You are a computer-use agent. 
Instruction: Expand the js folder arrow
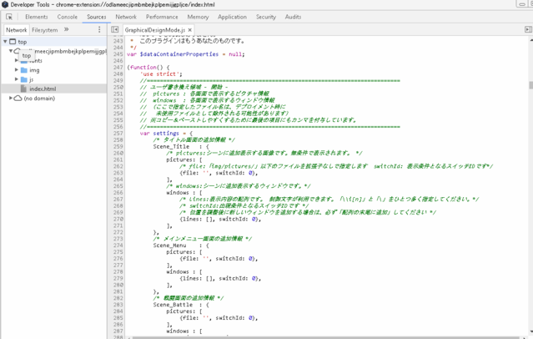tap(17, 79)
